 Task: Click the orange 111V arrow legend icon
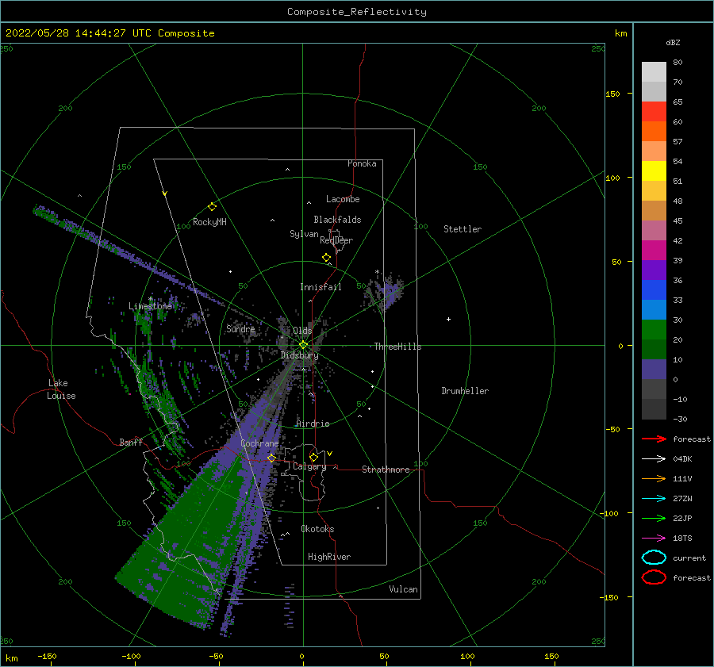pyautogui.click(x=654, y=478)
